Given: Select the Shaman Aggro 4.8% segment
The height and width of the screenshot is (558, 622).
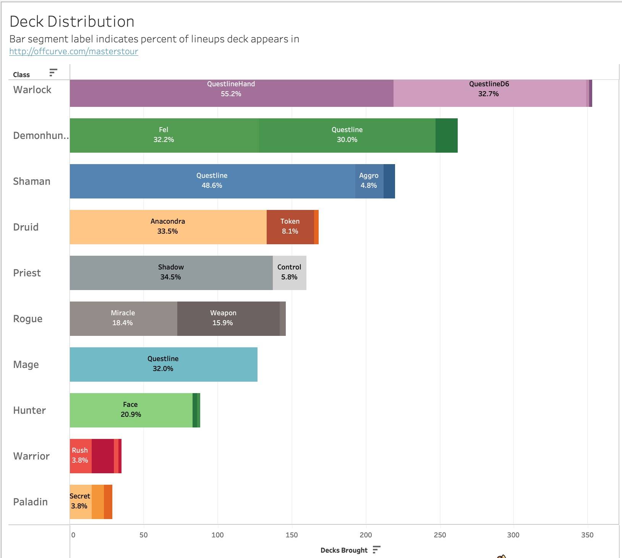Looking at the screenshot, I should tap(369, 181).
